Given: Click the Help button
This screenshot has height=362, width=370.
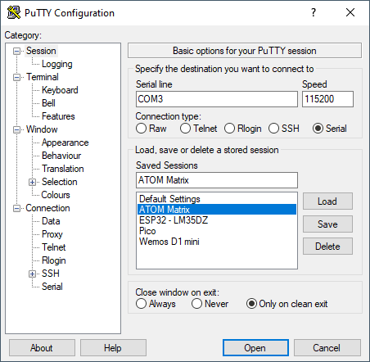Looking at the screenshot, I should (x=113, y=348).
